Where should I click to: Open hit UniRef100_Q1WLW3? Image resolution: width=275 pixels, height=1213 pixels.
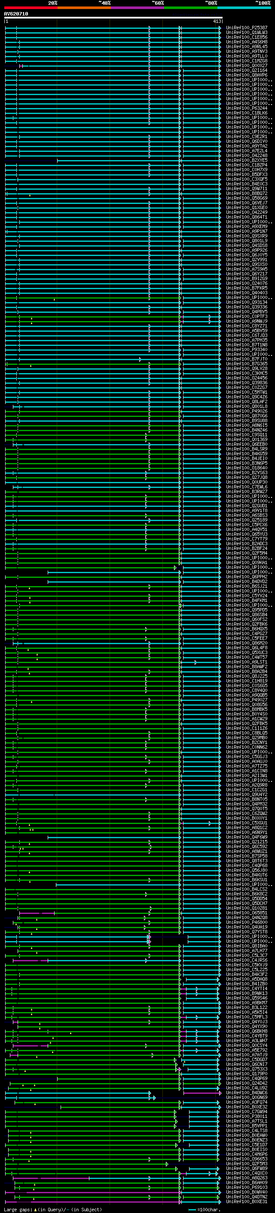pyautogui.click(x=247, y=33)
